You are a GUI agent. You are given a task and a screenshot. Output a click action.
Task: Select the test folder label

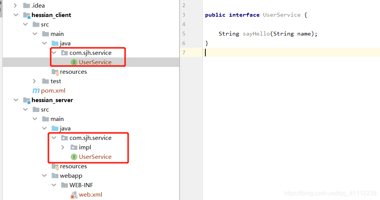coord(56,81)
